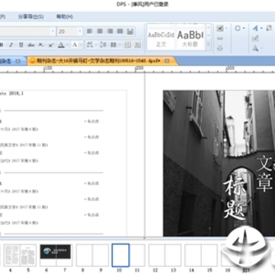Apply strikethrough formatting
This screenshot has width=275, height=275.
point(31,45)
